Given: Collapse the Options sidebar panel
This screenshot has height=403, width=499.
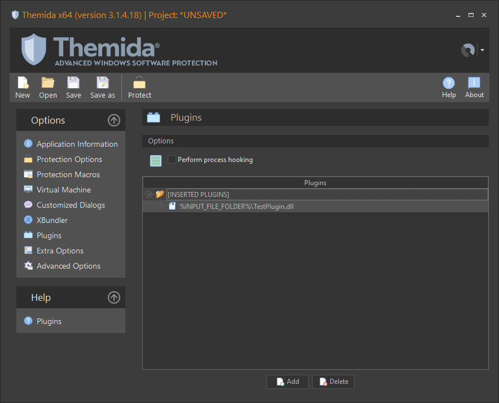Looking at the screenshot, I should click(x=114, y=120).
